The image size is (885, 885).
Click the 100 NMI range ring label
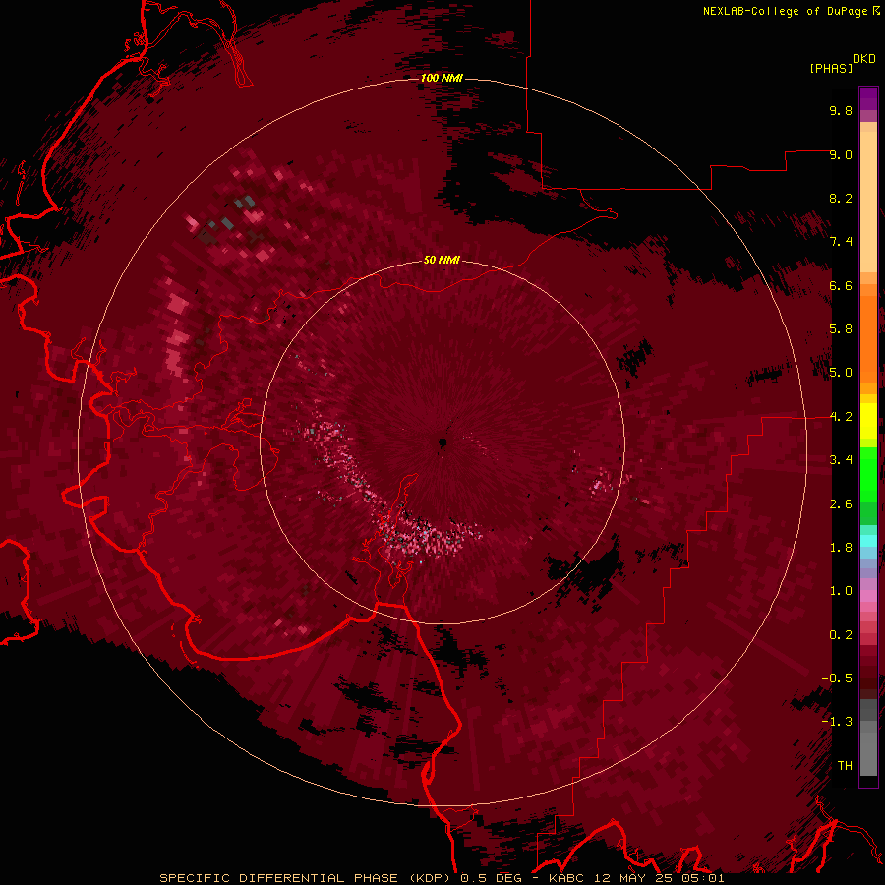click(442, 78)
